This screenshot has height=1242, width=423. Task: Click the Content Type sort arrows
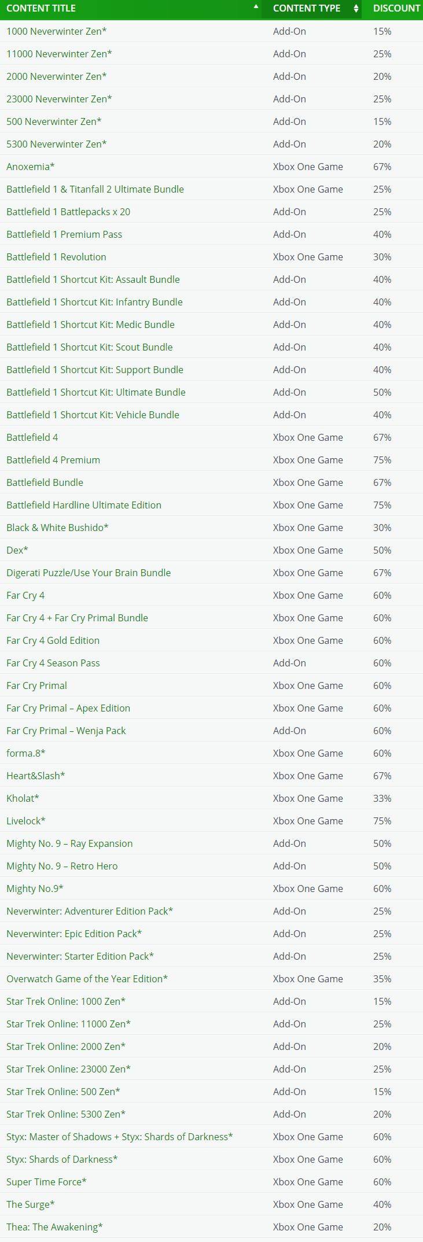pyautogui.click(x=356, y=9)
